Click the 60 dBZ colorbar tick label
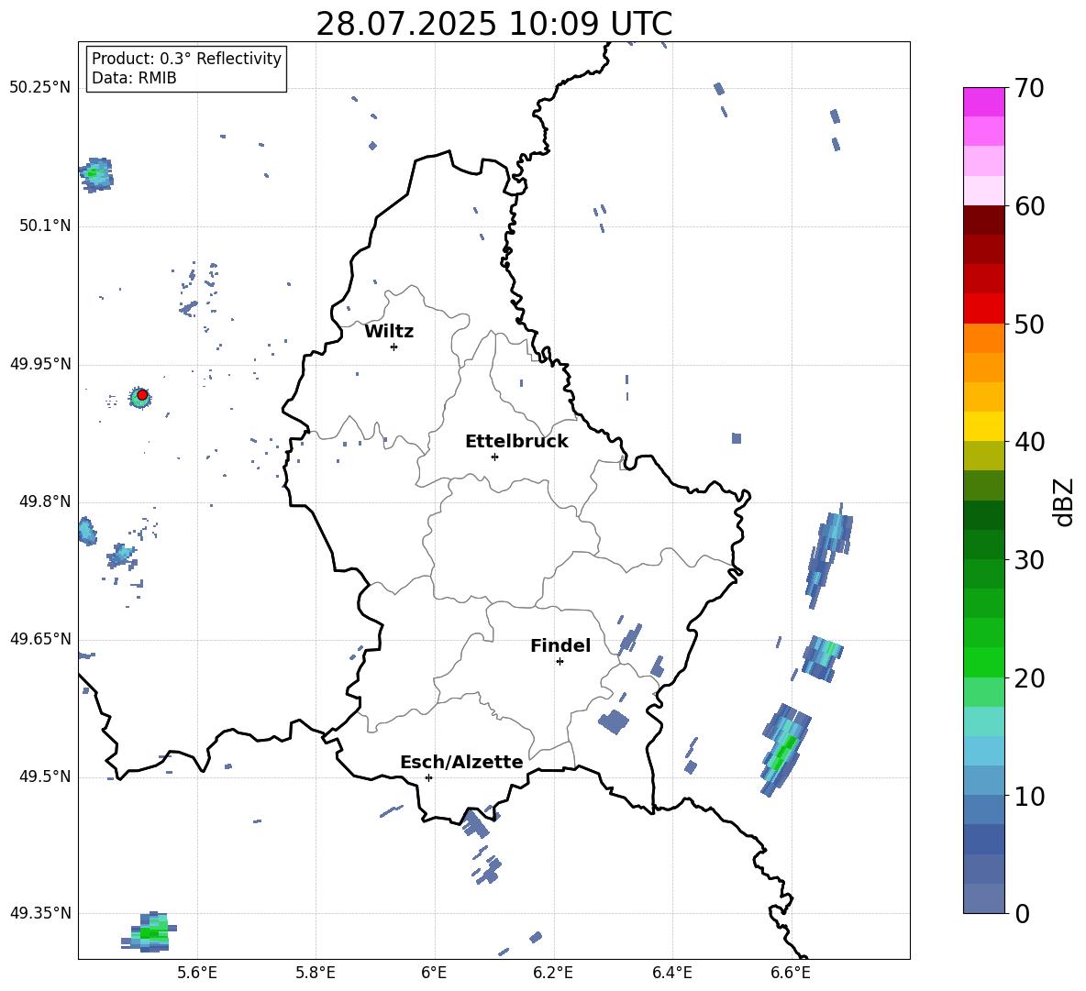 click(x=1028, y=206)
